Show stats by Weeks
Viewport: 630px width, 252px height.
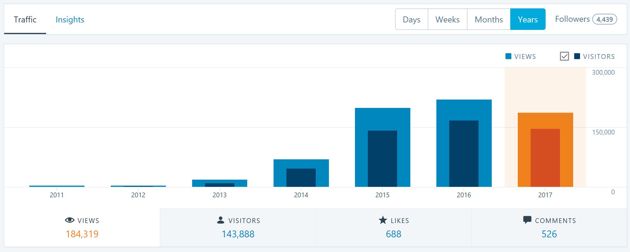(447, 19)
